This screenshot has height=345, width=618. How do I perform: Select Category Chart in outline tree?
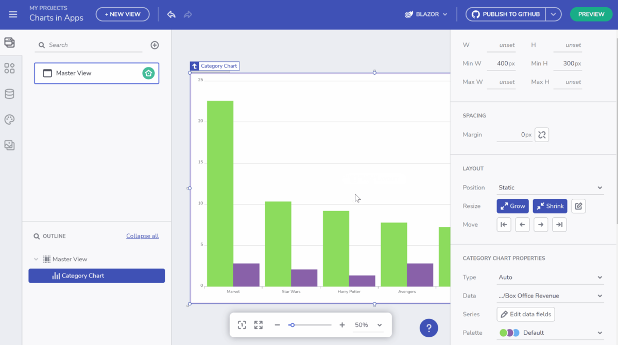coord(97,276)
